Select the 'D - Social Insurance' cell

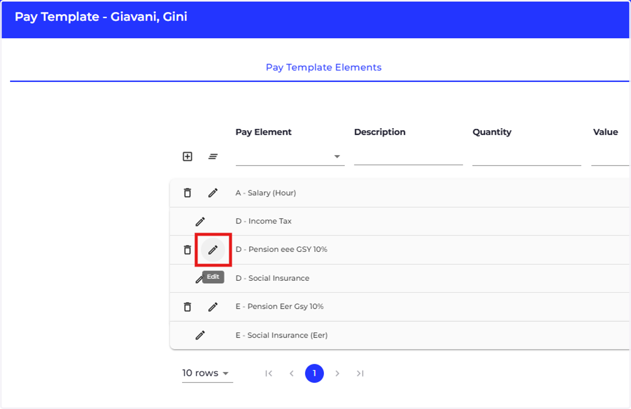pyautogui.click(x=272, y=278)
